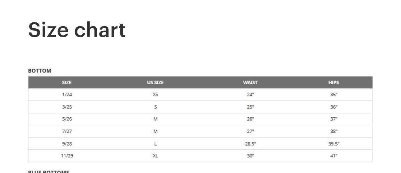This screenshot has height=173, width=401.
Task: Select the 7/27 size cell
Action: [67, 131]
